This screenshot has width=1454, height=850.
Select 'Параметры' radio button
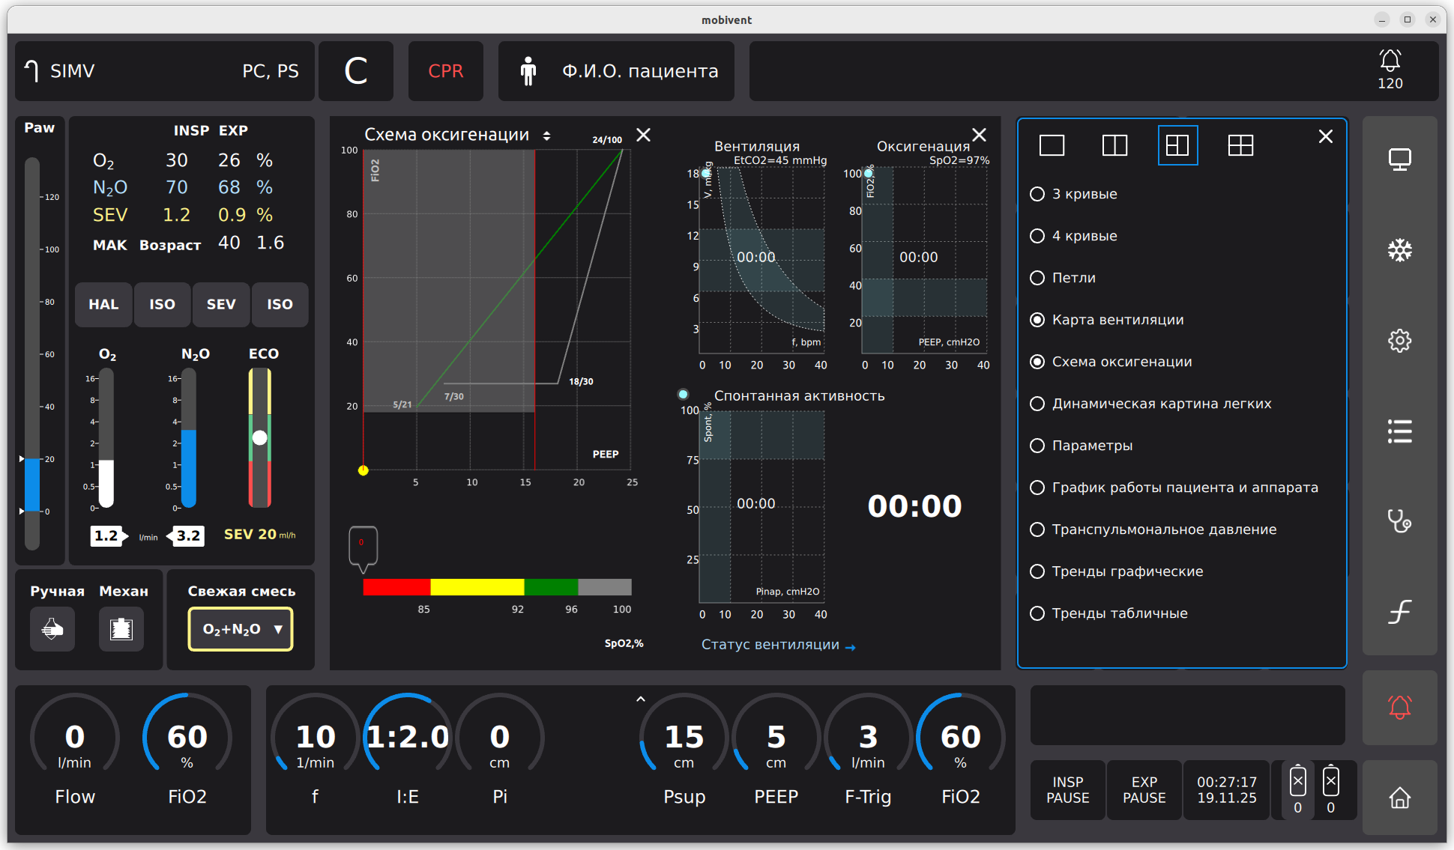click(1037, 446)
